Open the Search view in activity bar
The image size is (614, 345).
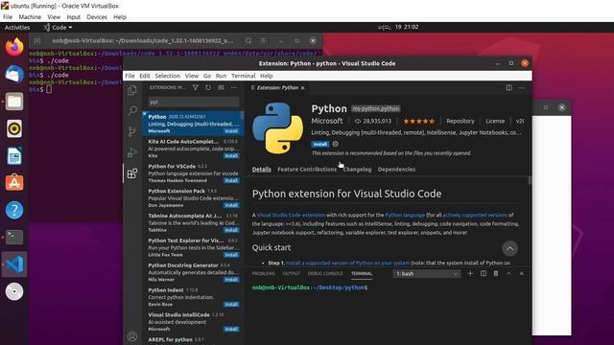(x=132, y=111)
